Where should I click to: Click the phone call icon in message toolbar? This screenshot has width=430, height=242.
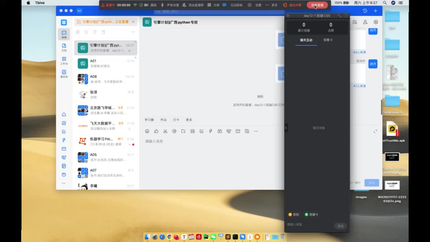click(229, 131)
